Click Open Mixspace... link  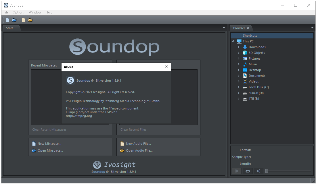[x=50, y=150]
